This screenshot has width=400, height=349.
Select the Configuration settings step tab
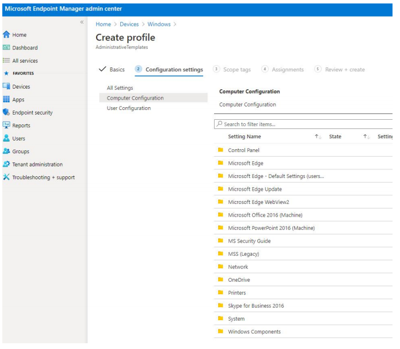coord(169,70)
